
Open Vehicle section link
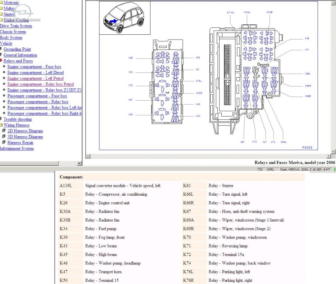coord(6,43)
